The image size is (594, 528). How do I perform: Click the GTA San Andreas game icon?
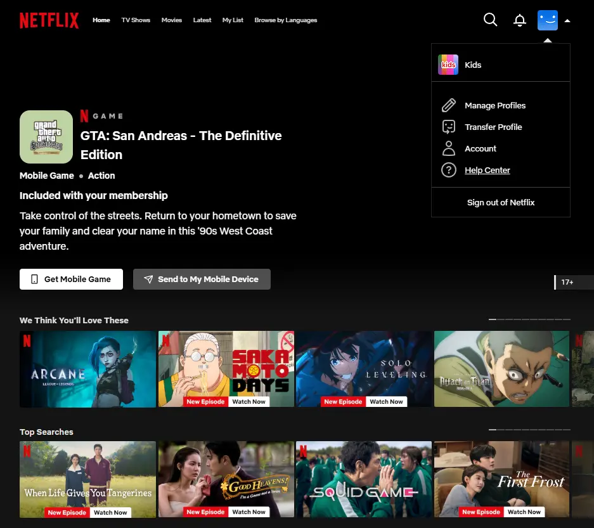46,137
